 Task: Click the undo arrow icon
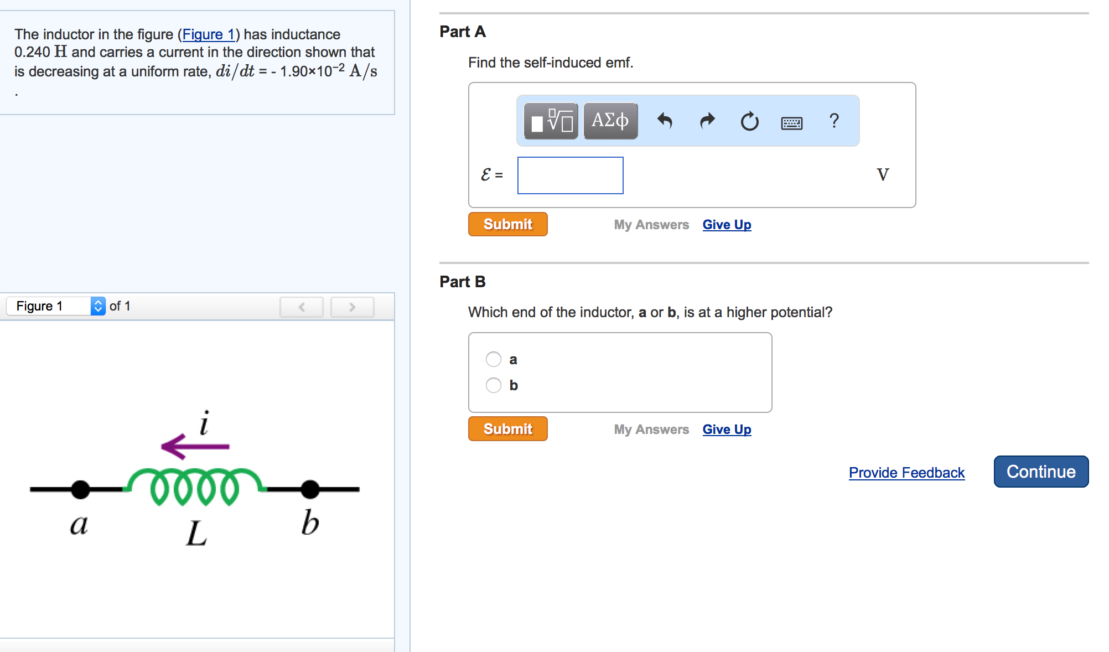click(665, 121)
